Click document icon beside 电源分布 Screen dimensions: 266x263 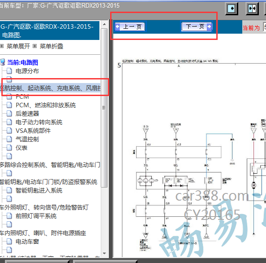pyautogui.click(x=9, y=71)
